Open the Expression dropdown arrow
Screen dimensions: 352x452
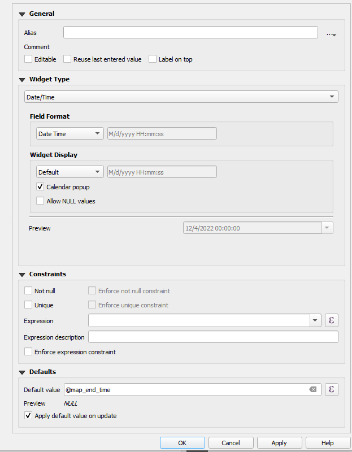click(315, 320)
